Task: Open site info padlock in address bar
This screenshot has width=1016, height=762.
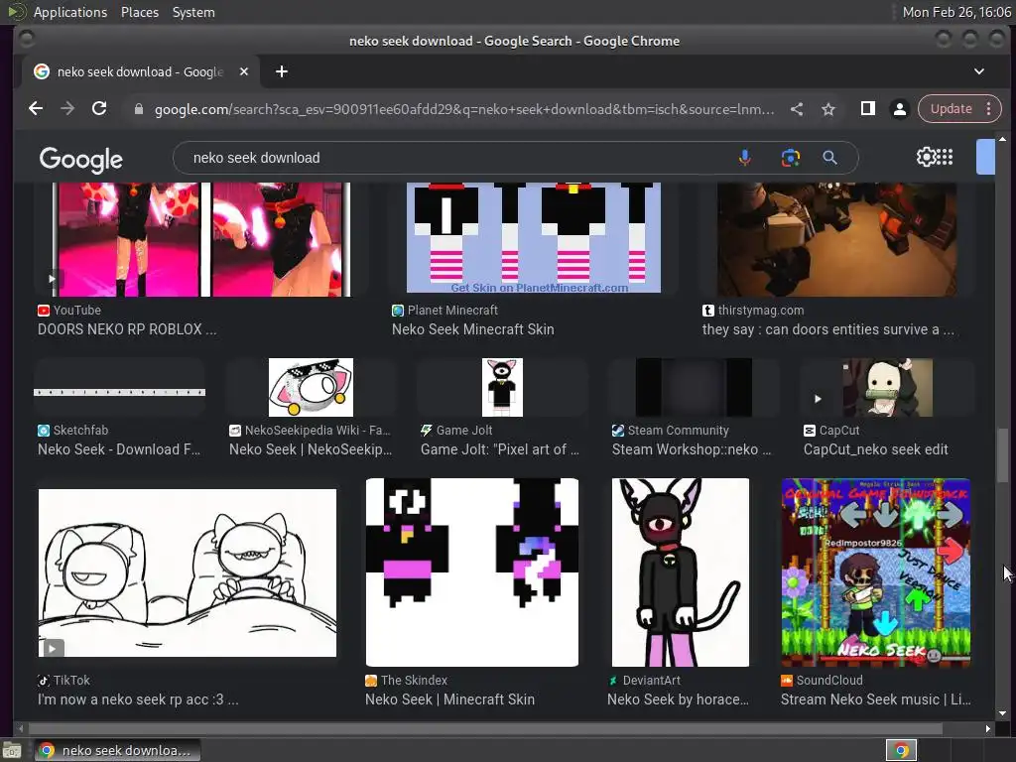Action: coord(138,109)
